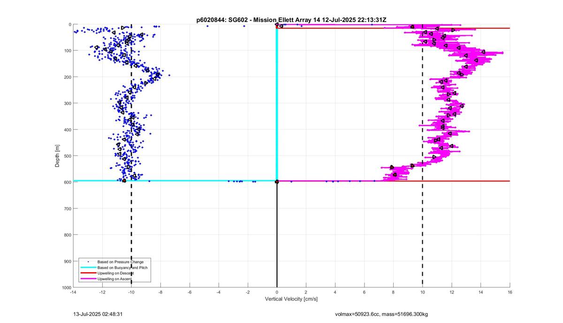The height and width of the screenshot is (323, 563).
Task: Click the timestamp '13-Jul-2025 02:48:31'
Action: tap(98, 314)
